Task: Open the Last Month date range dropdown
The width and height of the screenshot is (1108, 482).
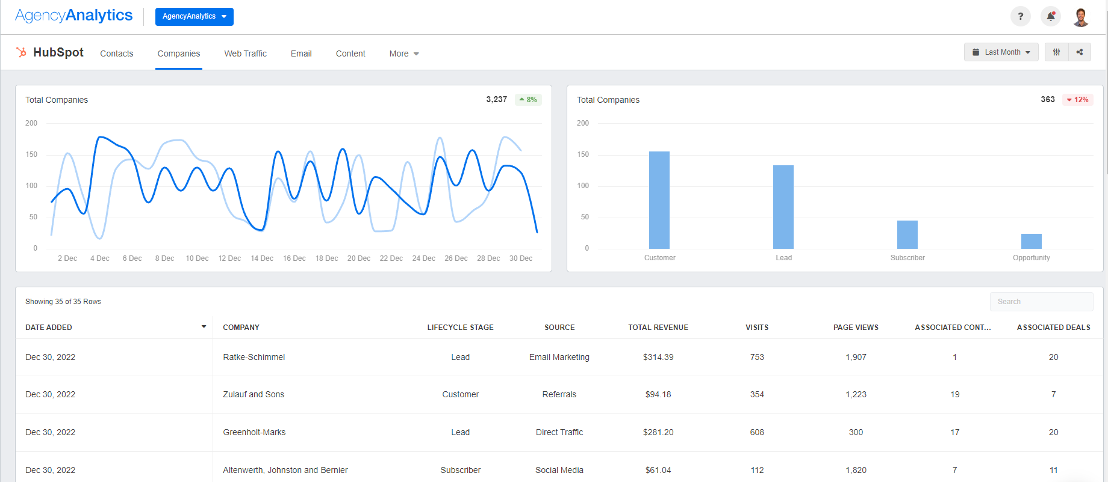Action: (x=1001, y=52)
